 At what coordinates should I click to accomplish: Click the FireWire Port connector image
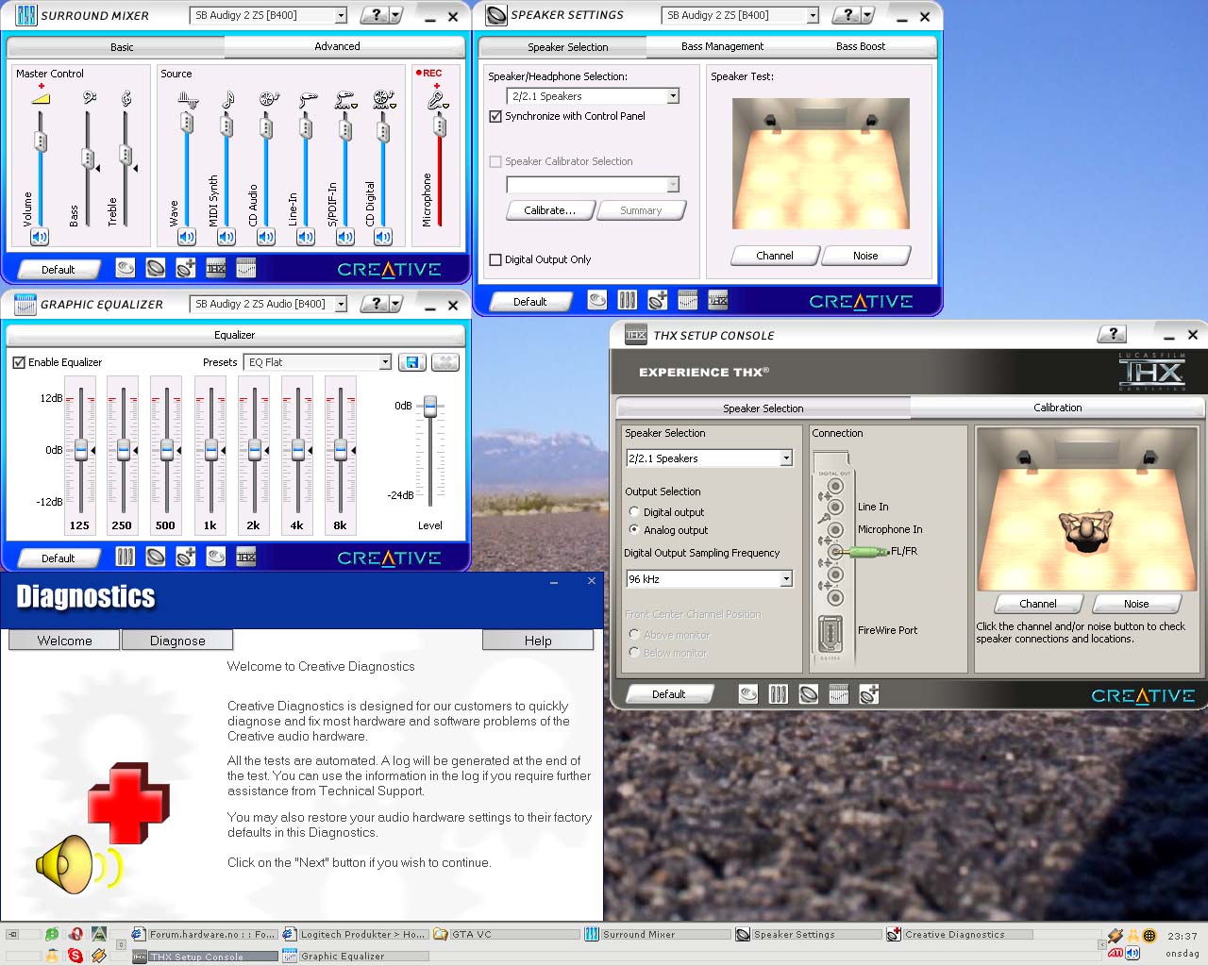coord(830,634)
